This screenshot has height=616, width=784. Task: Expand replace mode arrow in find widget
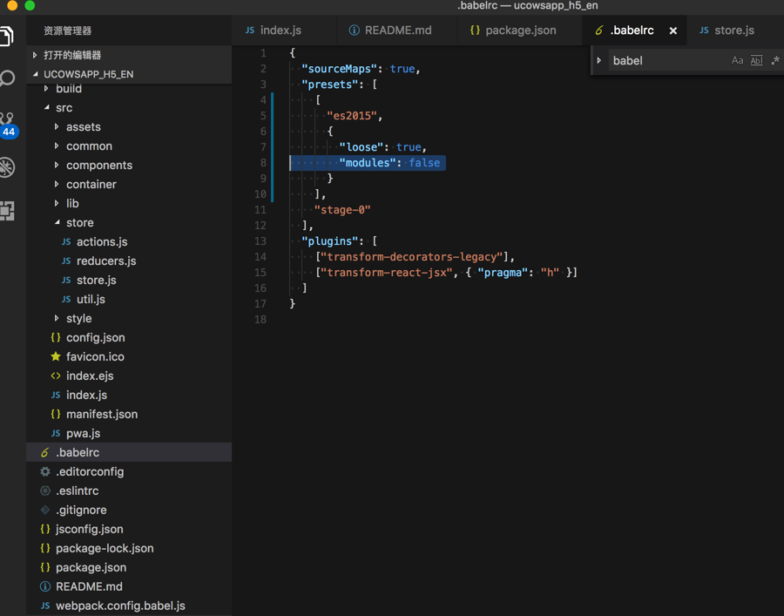(x=599, y=61)
